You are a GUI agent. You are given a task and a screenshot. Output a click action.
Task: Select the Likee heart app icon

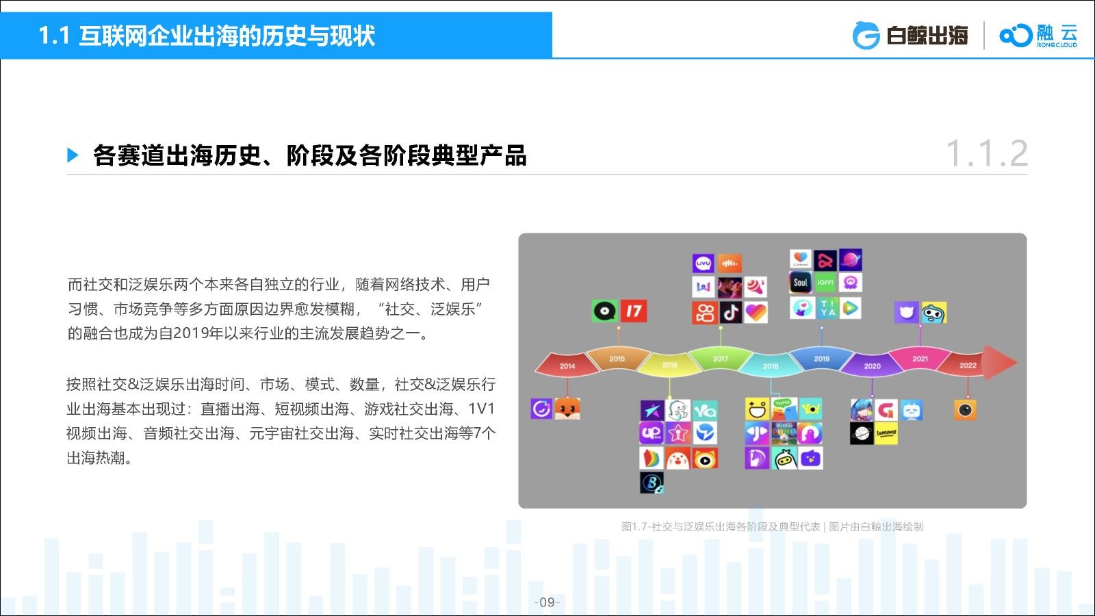coord(756,312)
